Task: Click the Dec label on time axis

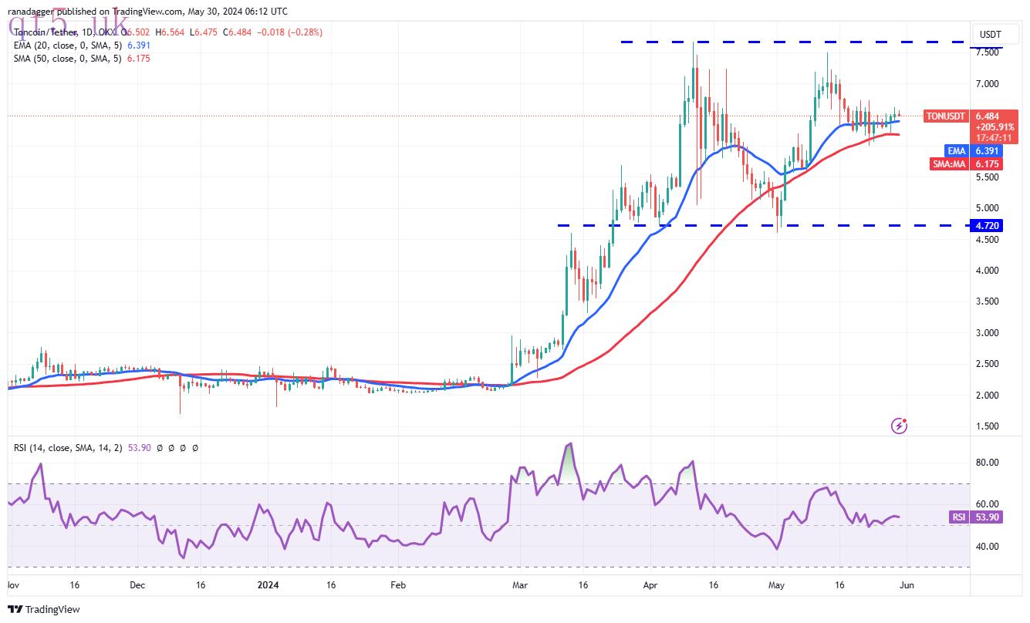Action: 137,585
